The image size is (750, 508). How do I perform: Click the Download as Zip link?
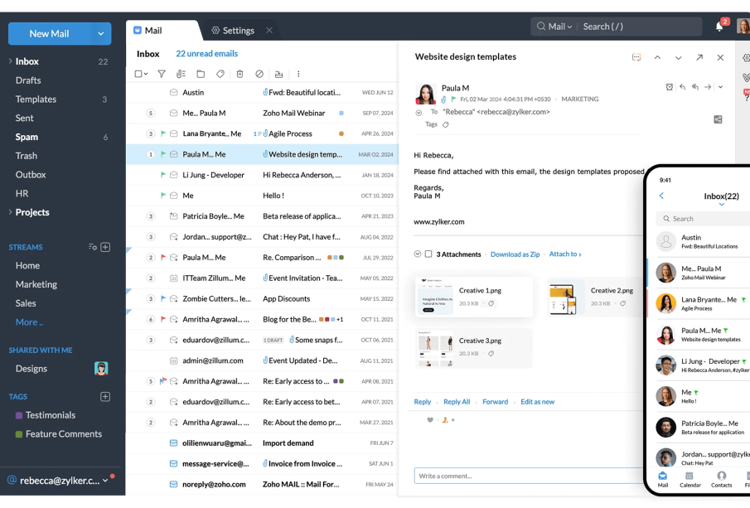(515, 254)
